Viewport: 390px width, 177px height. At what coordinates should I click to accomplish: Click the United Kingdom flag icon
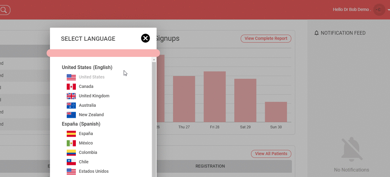pos(71,96)
